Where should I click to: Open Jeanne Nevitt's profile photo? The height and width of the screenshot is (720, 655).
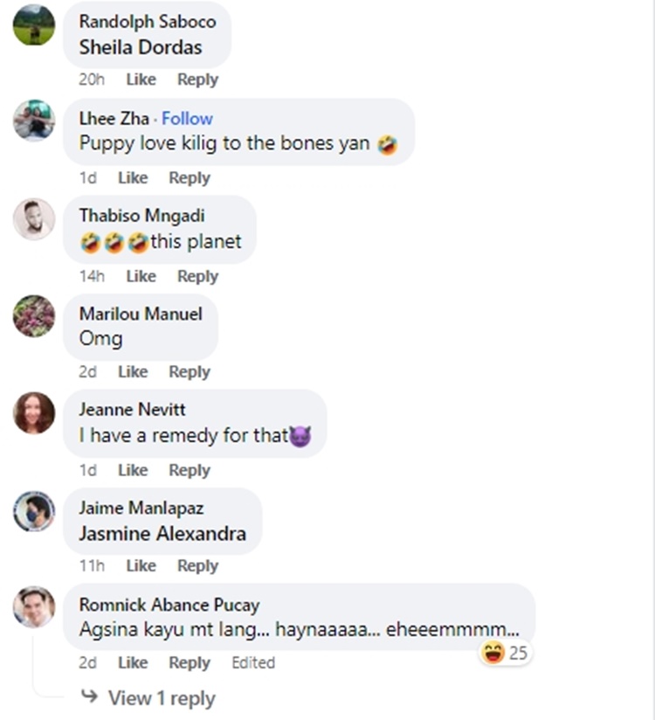point(34,412)
